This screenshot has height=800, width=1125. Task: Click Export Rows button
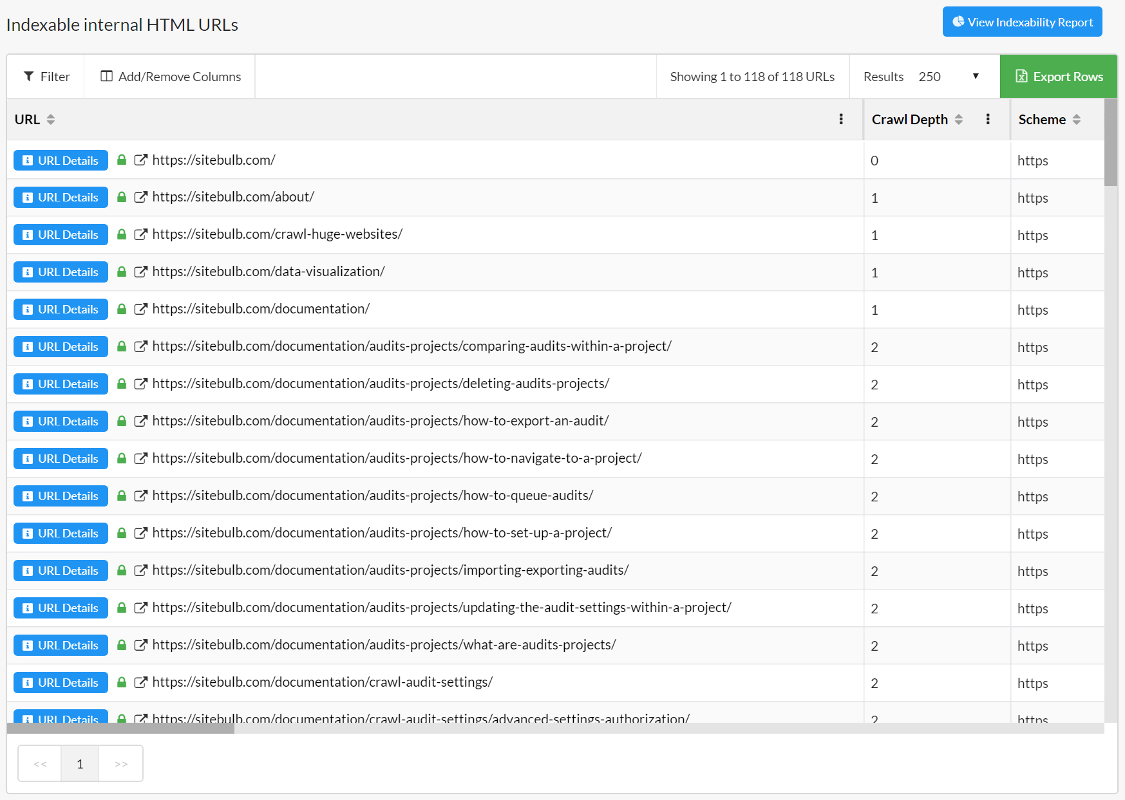(1059, 77)
